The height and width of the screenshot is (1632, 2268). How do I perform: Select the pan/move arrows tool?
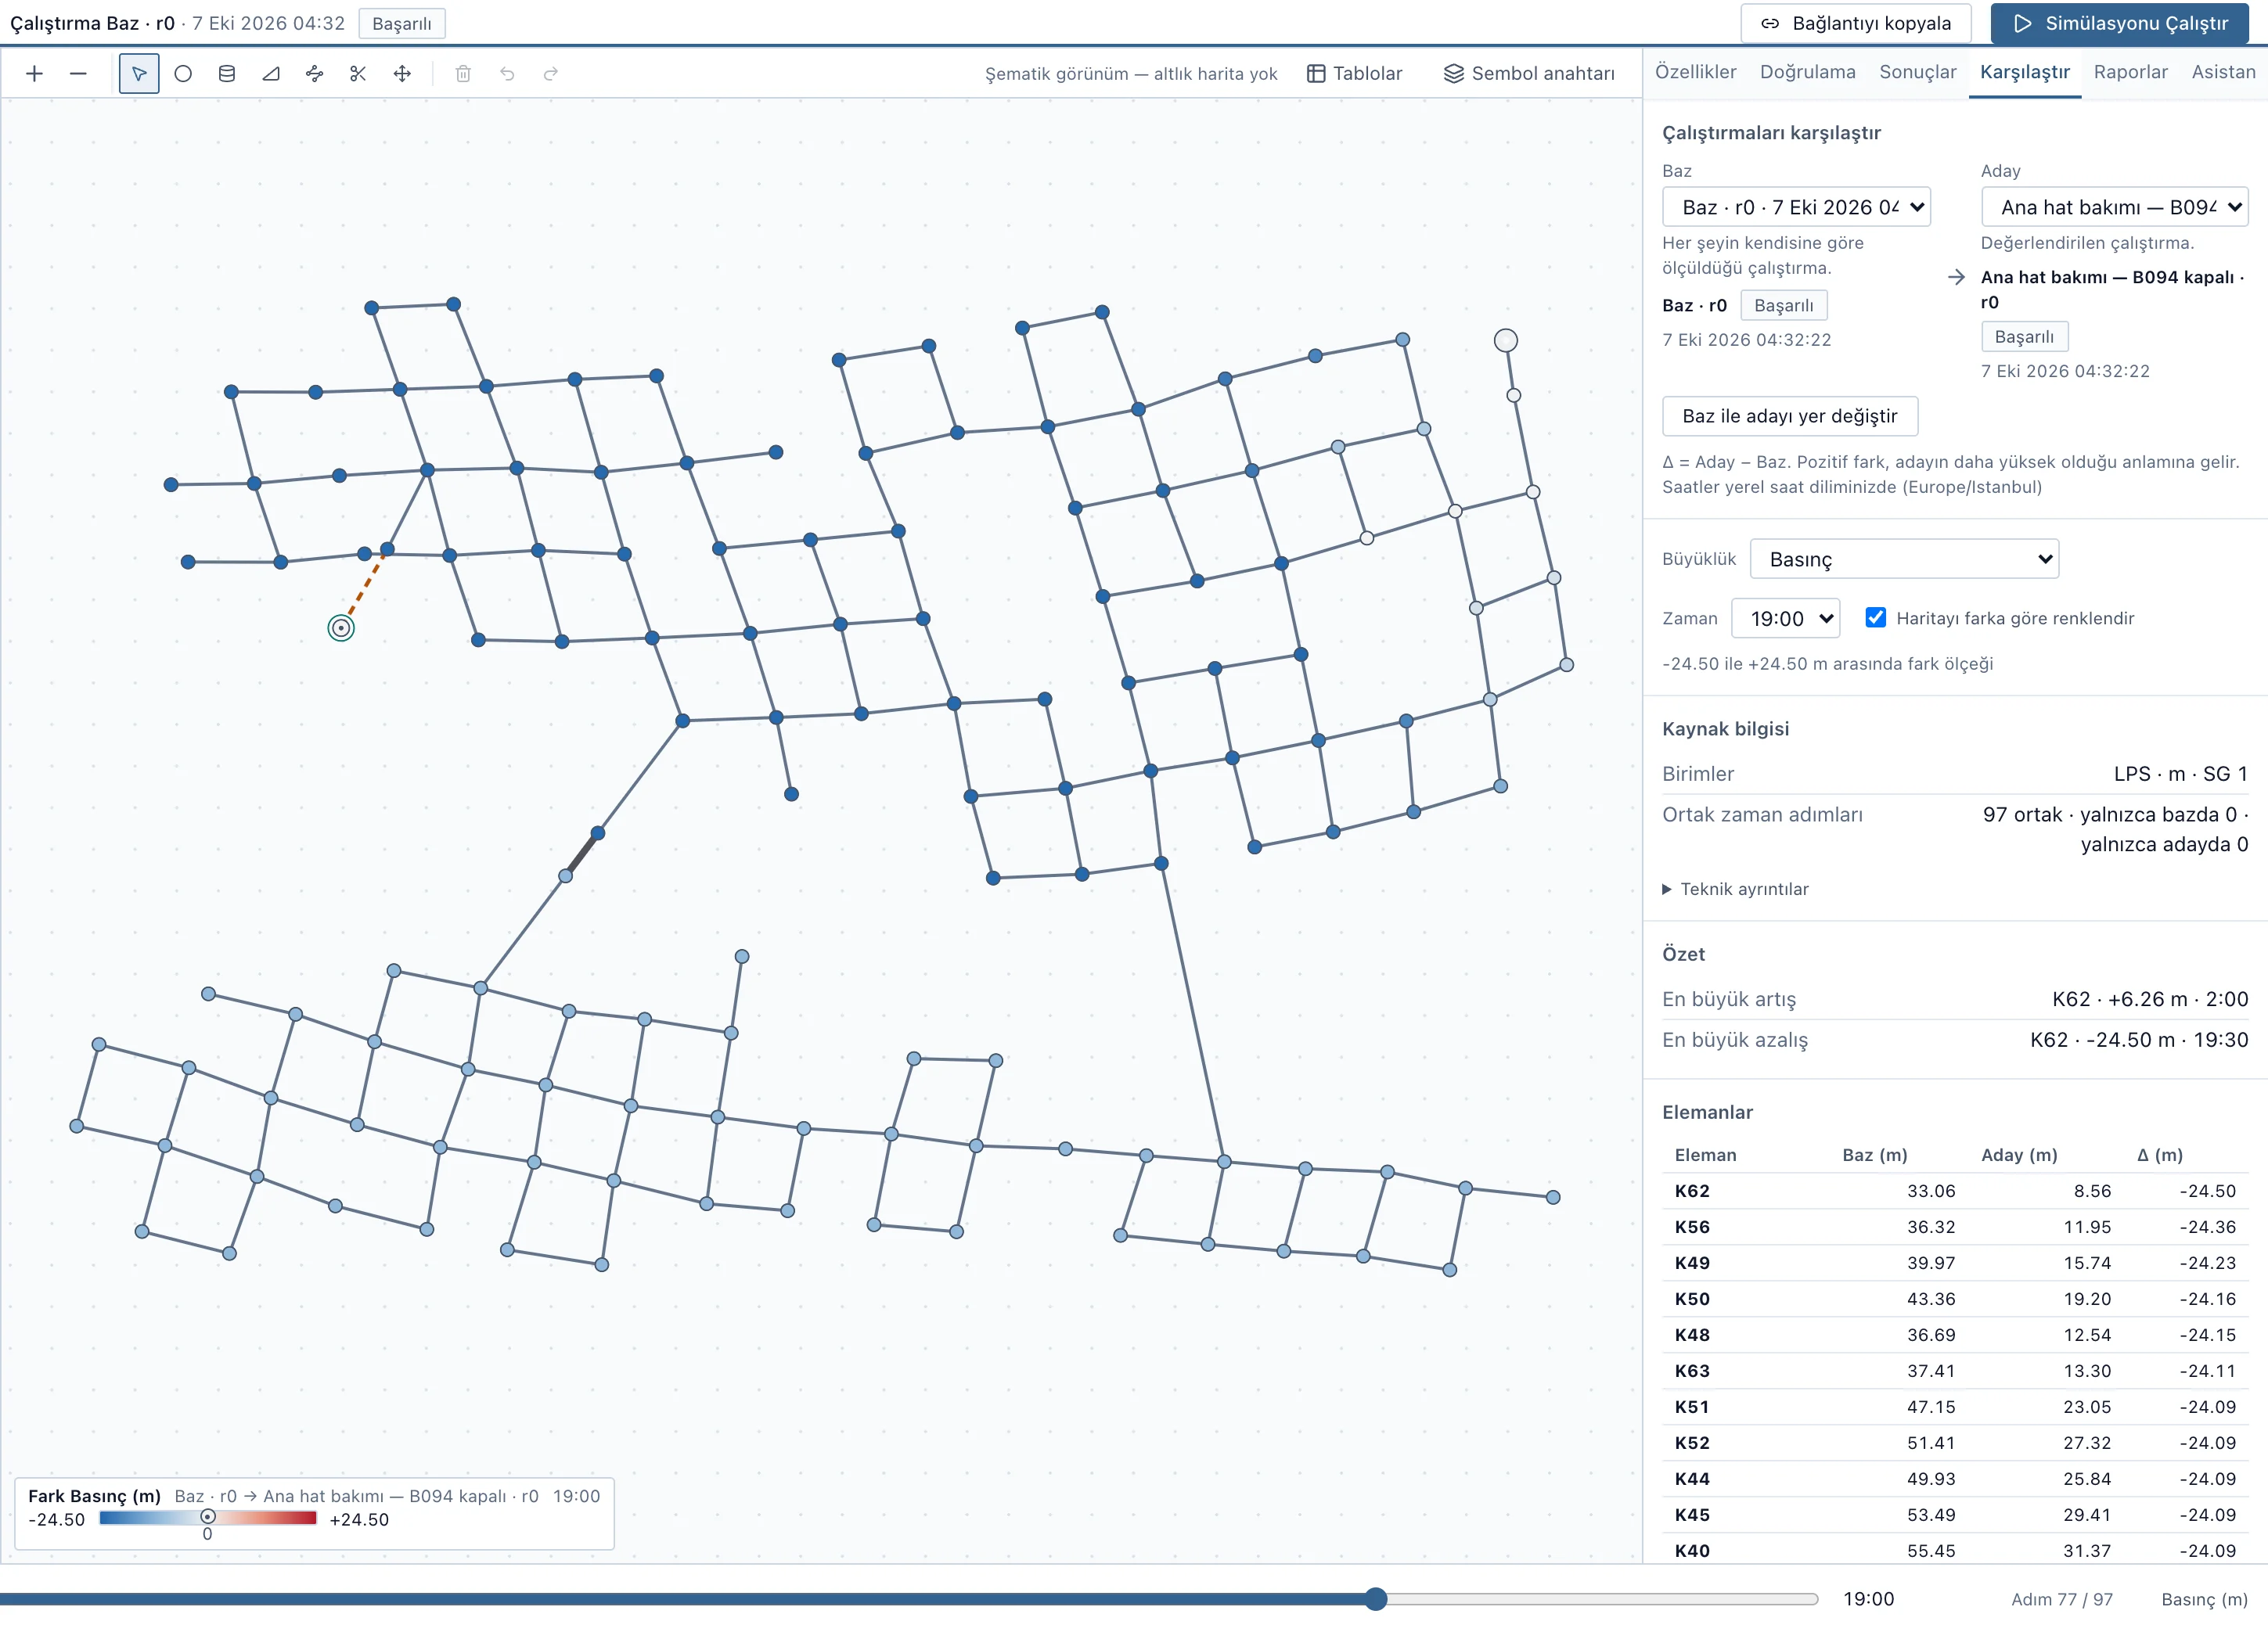(402, 73)
